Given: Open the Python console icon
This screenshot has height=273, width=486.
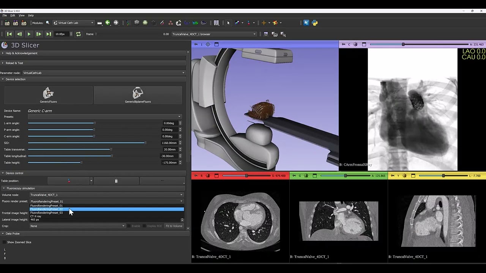Looking at the screenshot, I should 315,23.
